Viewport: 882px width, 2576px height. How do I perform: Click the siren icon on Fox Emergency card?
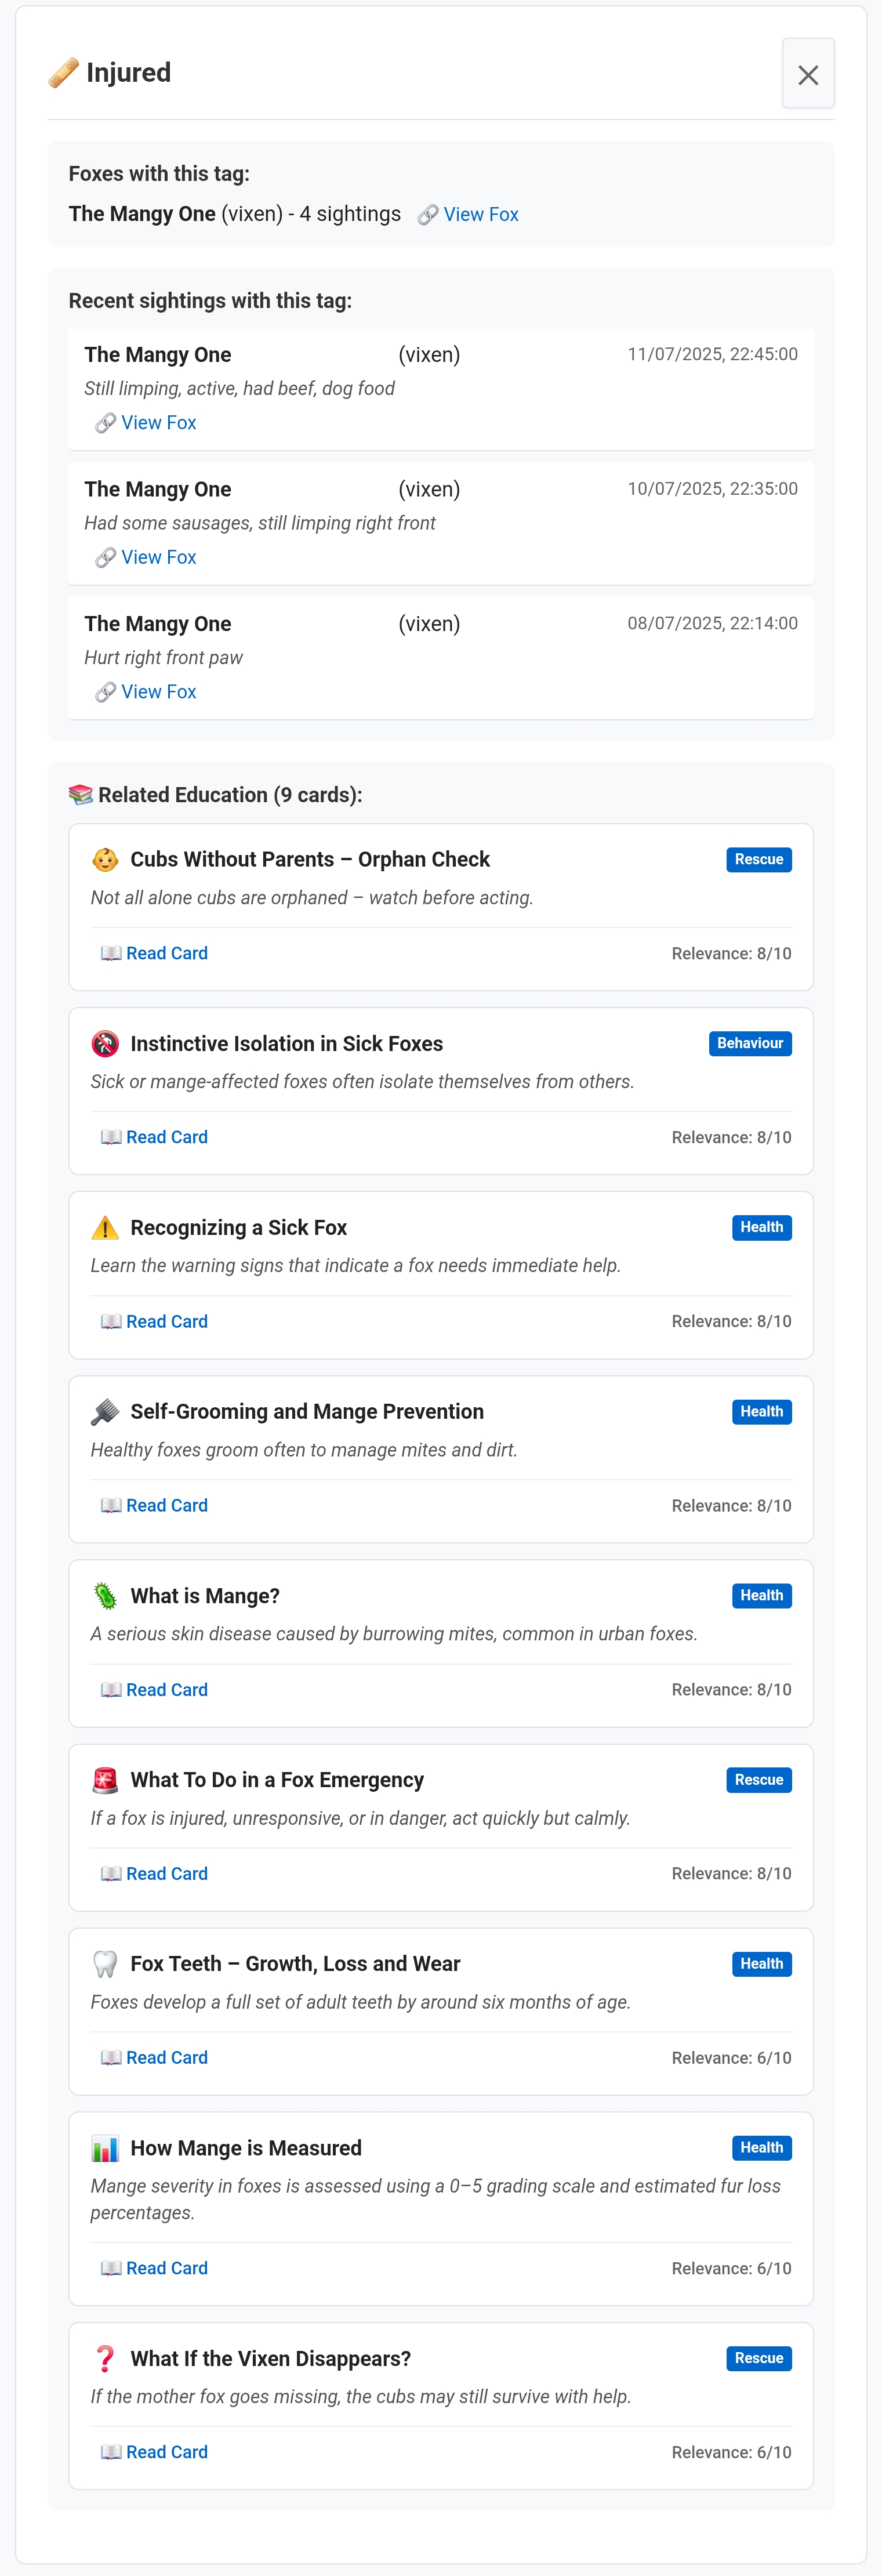[105, 1780]
